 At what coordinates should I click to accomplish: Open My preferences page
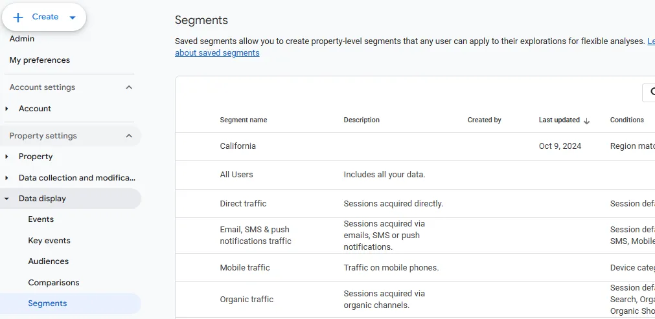click(40, 60)
